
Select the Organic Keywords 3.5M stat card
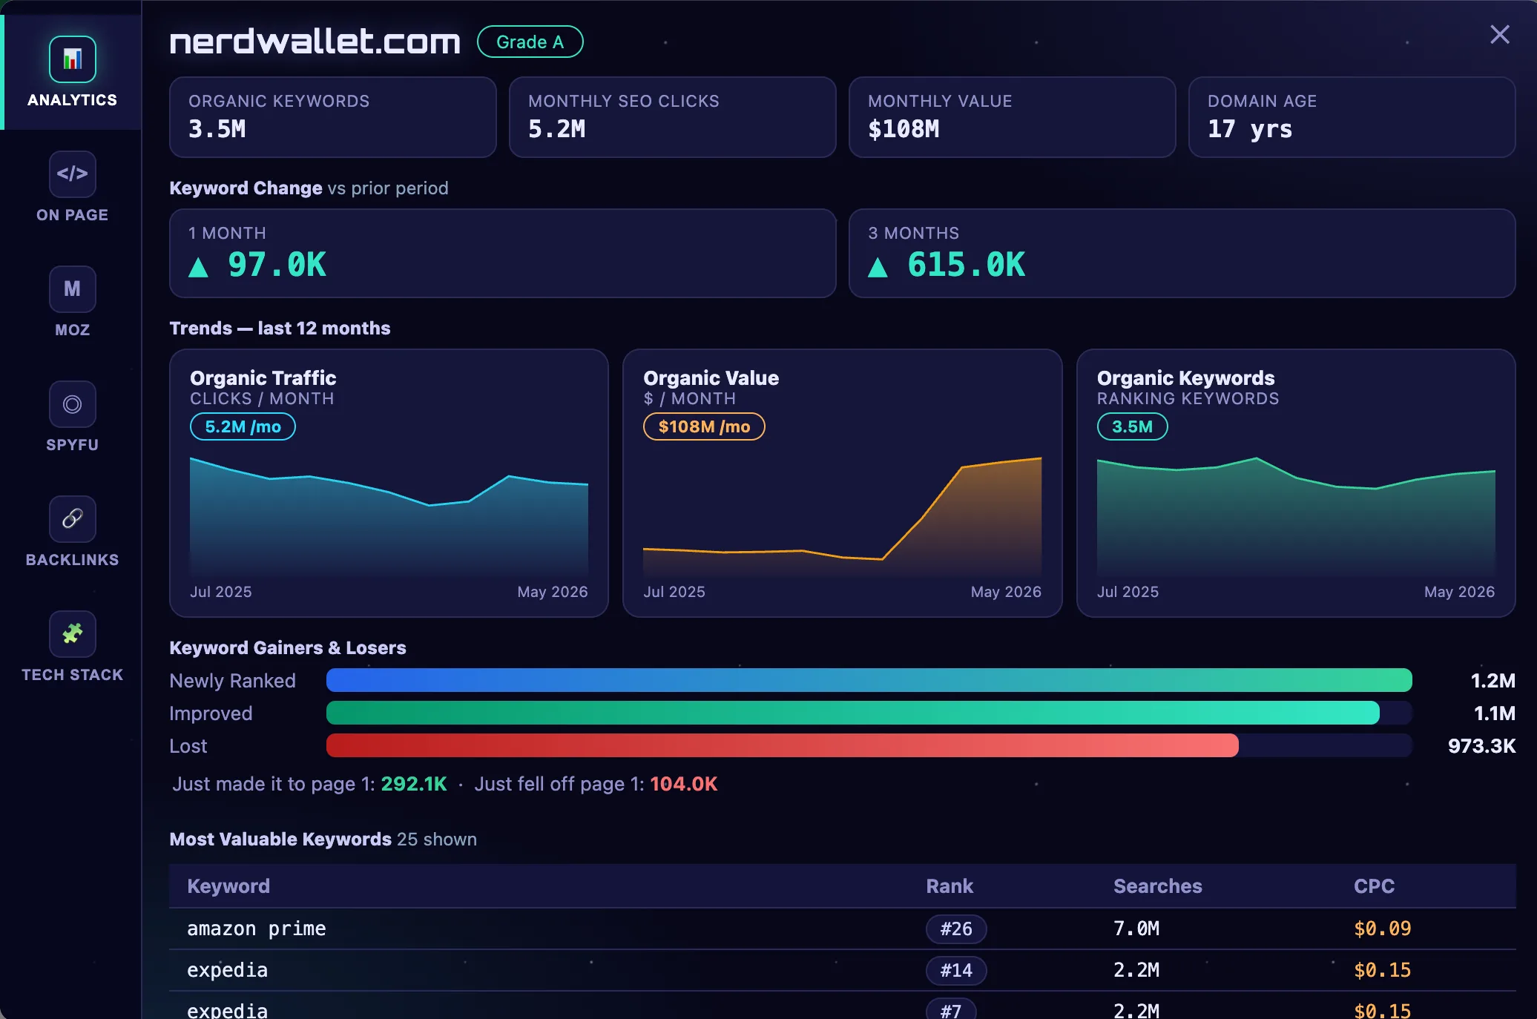click(x=333, y=117)
